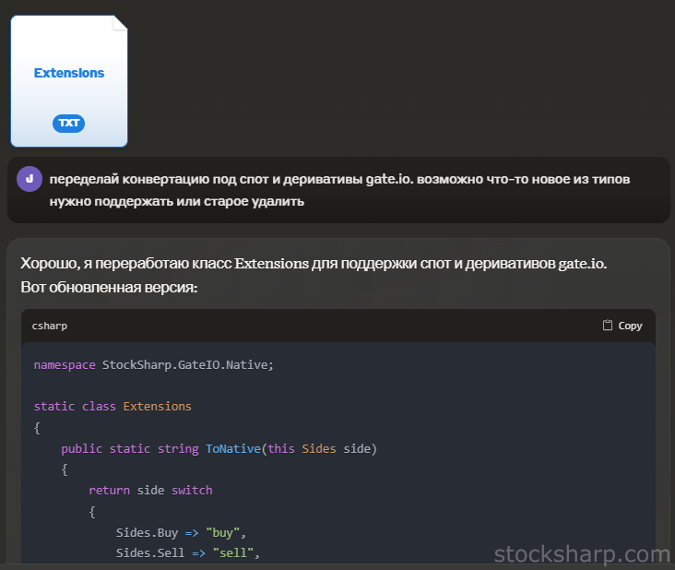Click the Sides.Buy code line
The height and width of the screenshot is (570, 675).
(x=181, y=533)
